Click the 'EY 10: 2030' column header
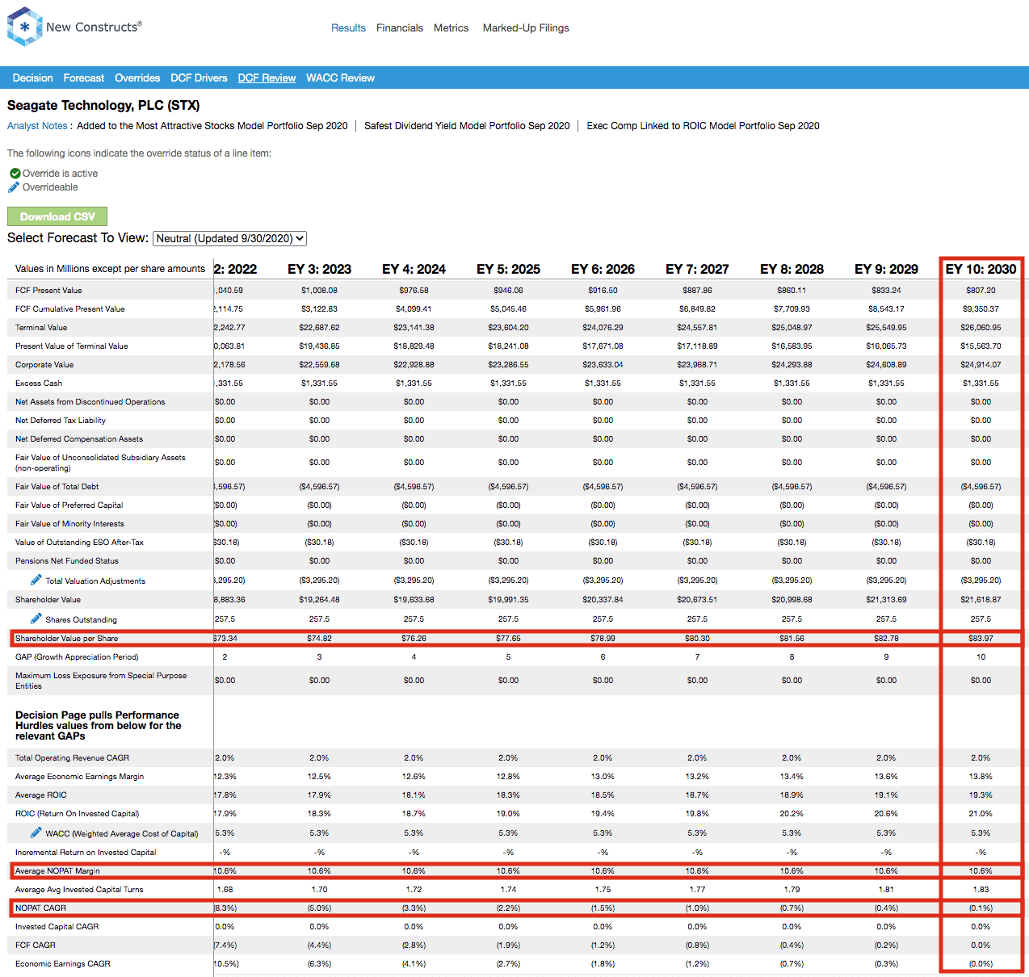This screenshot has width=1029, height=977. (981, 269)
